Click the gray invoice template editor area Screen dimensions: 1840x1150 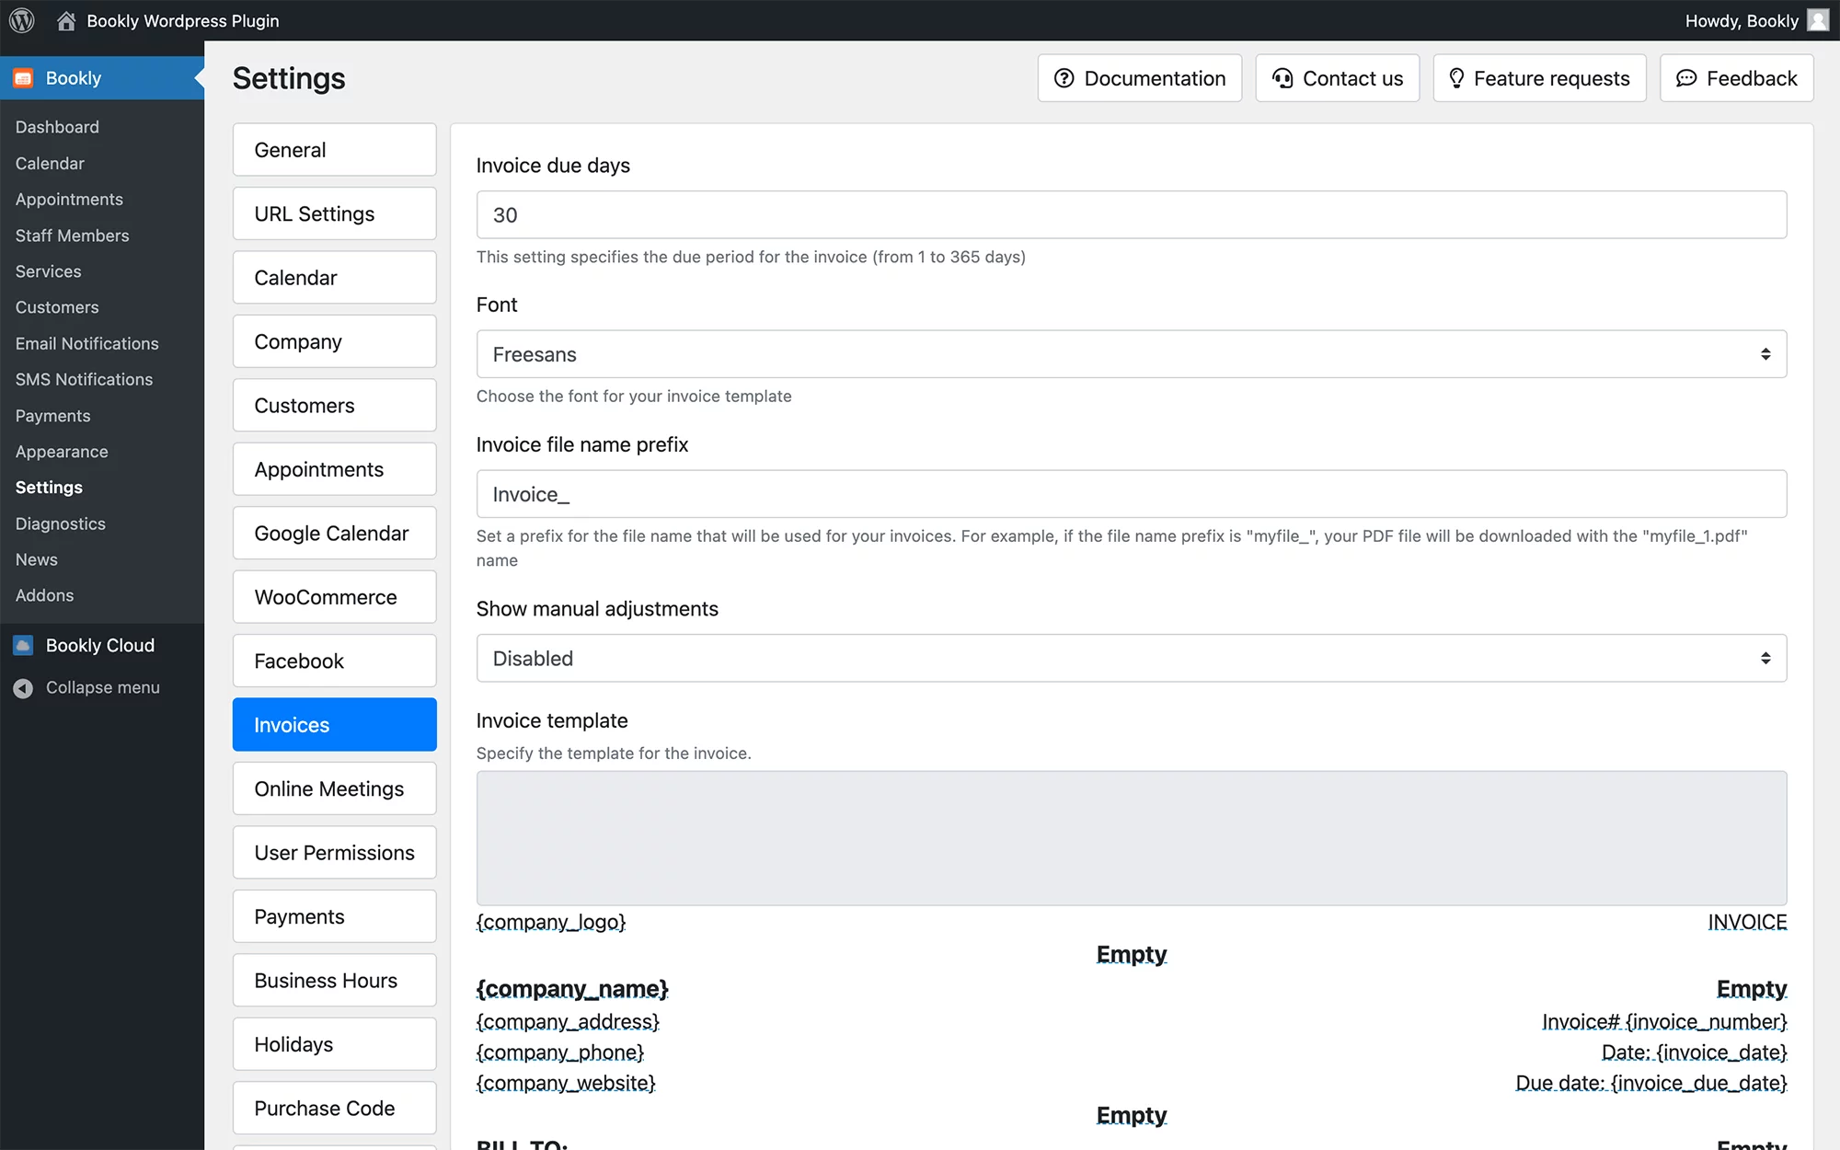pos(1132,838)
